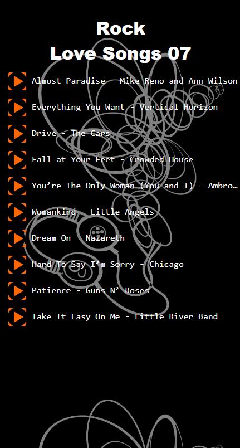Choose Drive - The Cars track title

pyautogui.click(x=71, y=133)
